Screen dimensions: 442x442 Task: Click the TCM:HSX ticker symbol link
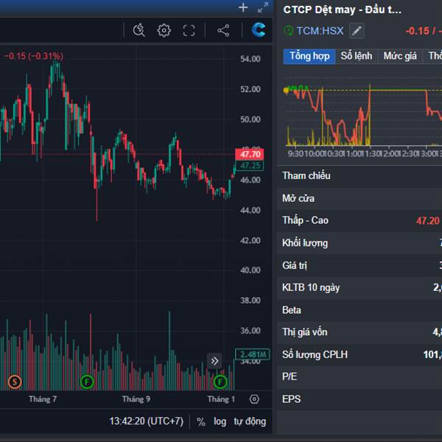320,31
